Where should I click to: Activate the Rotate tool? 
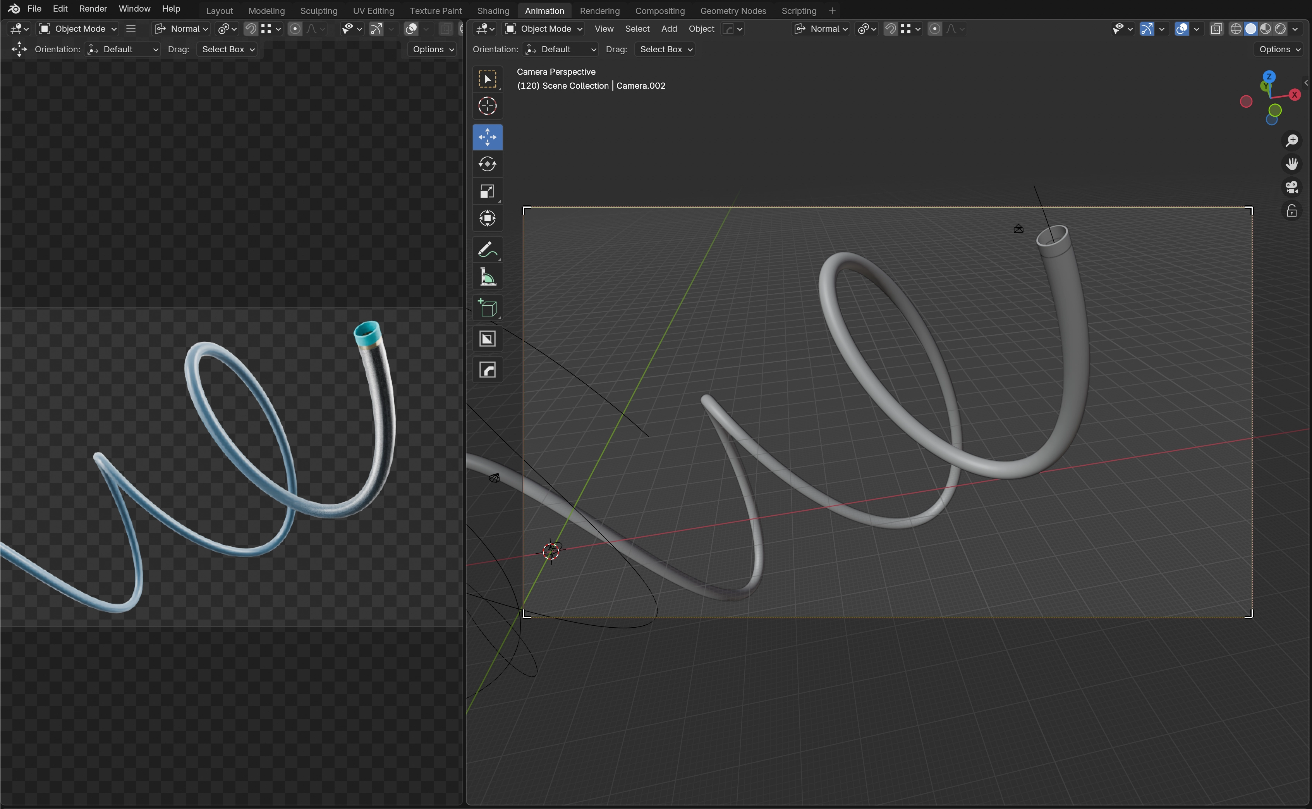click(x=487, y=164)
